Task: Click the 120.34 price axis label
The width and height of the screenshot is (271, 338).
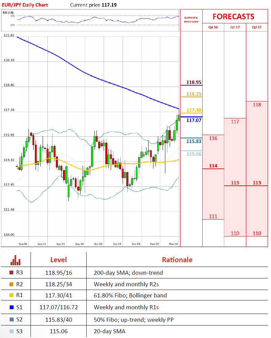Action: [9, 60]
